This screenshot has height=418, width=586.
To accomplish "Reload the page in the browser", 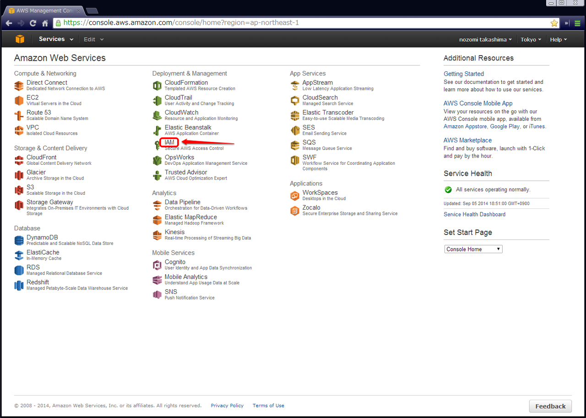I will click(33, 23).
